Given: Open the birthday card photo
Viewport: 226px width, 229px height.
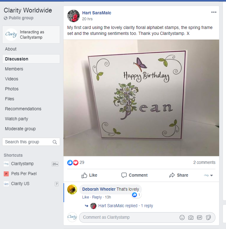Looking at the screenshot, I should click(141, 98).
